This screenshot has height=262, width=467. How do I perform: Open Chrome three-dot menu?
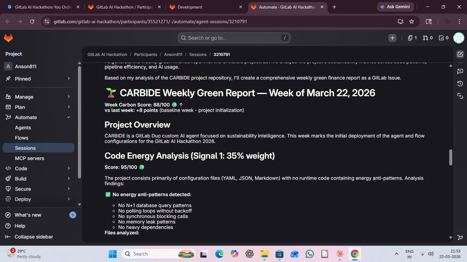459,21
